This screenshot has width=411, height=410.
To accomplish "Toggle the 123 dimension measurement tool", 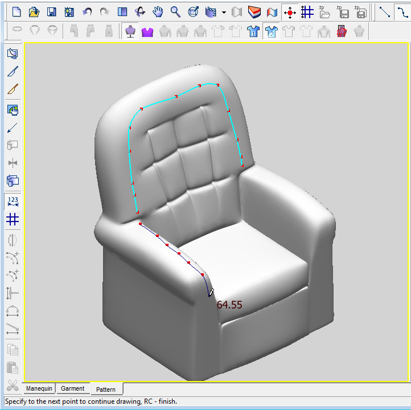I will 13,202.
